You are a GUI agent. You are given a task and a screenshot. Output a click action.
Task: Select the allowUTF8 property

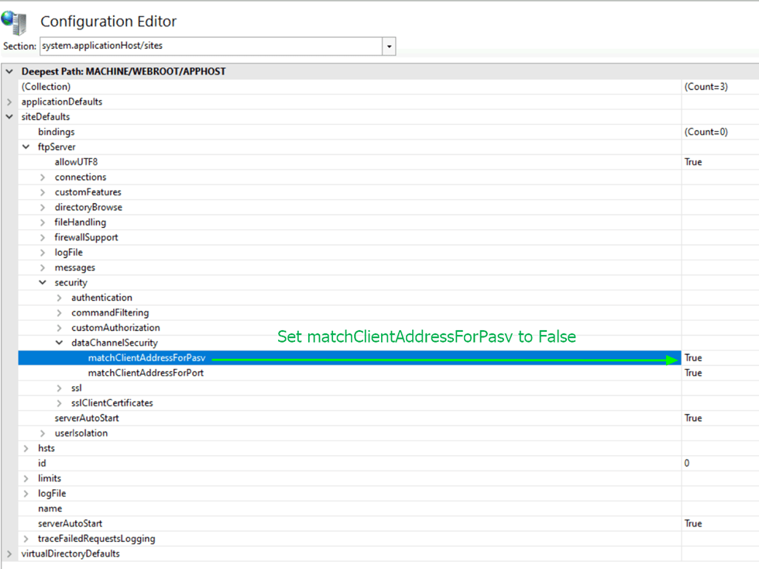pos(76,162)
